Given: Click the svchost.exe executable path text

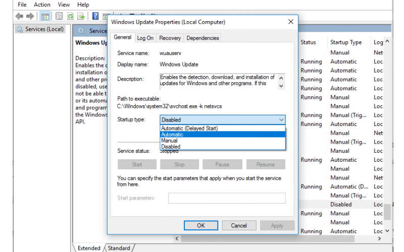Looking at the screenshot, I should [169, 106].
